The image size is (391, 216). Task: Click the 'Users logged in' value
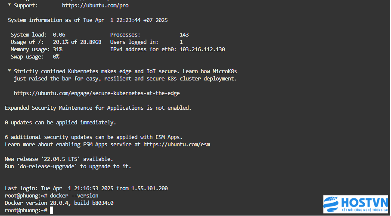[x=181, y=42]
